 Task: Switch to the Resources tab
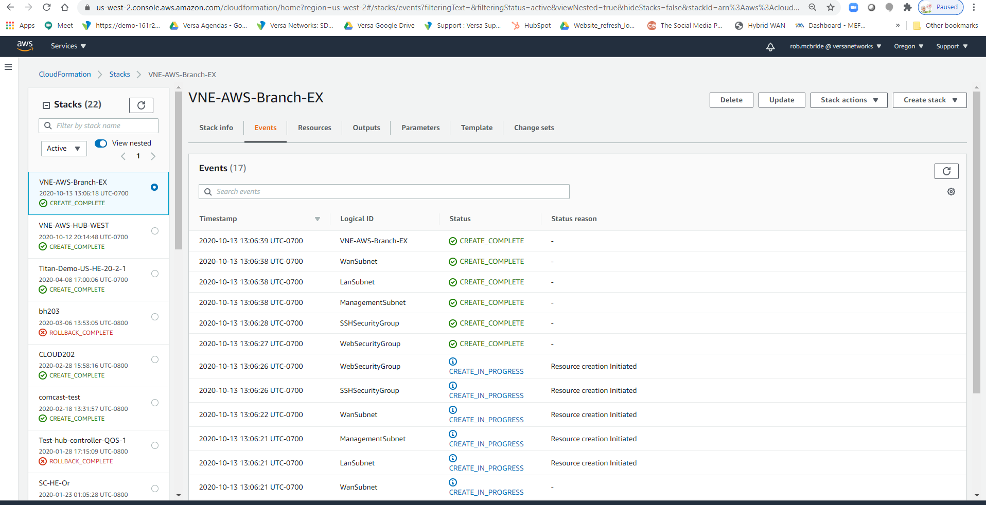tap(314, 128)
